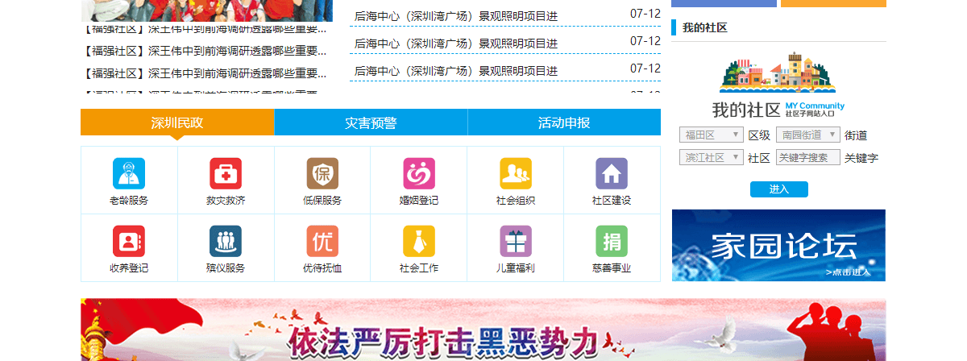The width and height of the screenshot is (967, 361).
Task: Click the blue 进入 button
Action: click(x=778, y=189)
